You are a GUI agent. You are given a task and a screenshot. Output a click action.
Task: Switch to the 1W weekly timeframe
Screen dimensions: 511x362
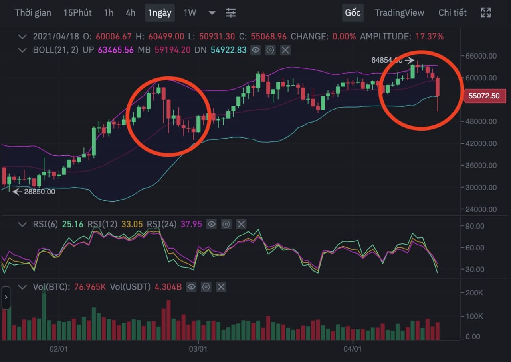coord(190,12)
